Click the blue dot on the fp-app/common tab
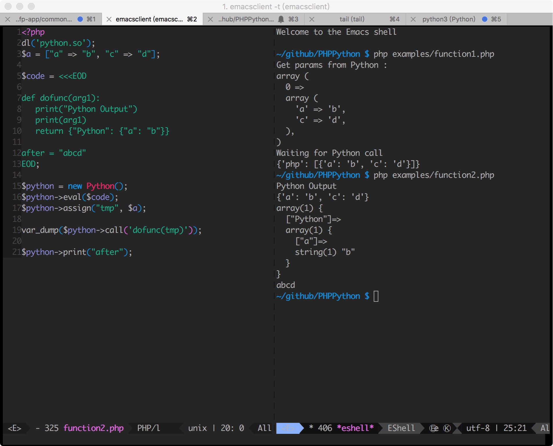 click(x=80, y=19)
